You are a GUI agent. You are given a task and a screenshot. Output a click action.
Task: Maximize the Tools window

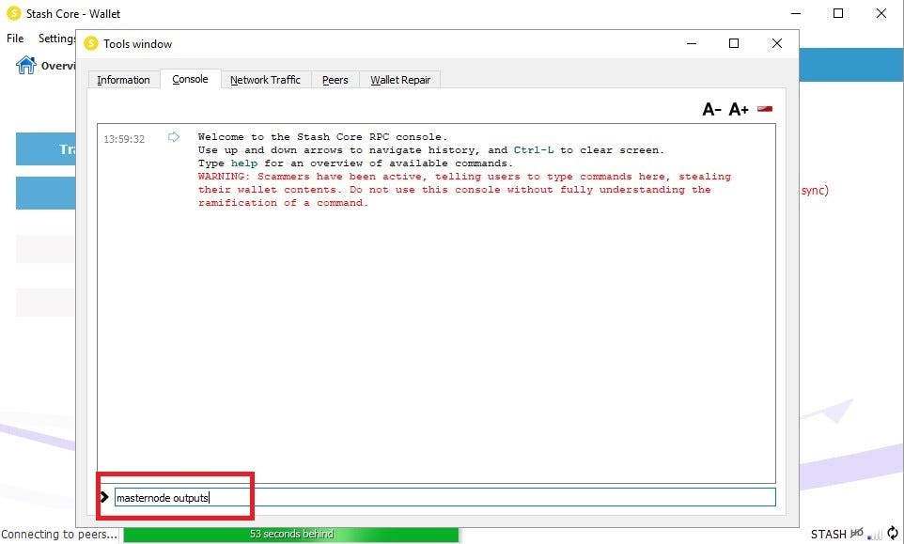click(734, 43)
